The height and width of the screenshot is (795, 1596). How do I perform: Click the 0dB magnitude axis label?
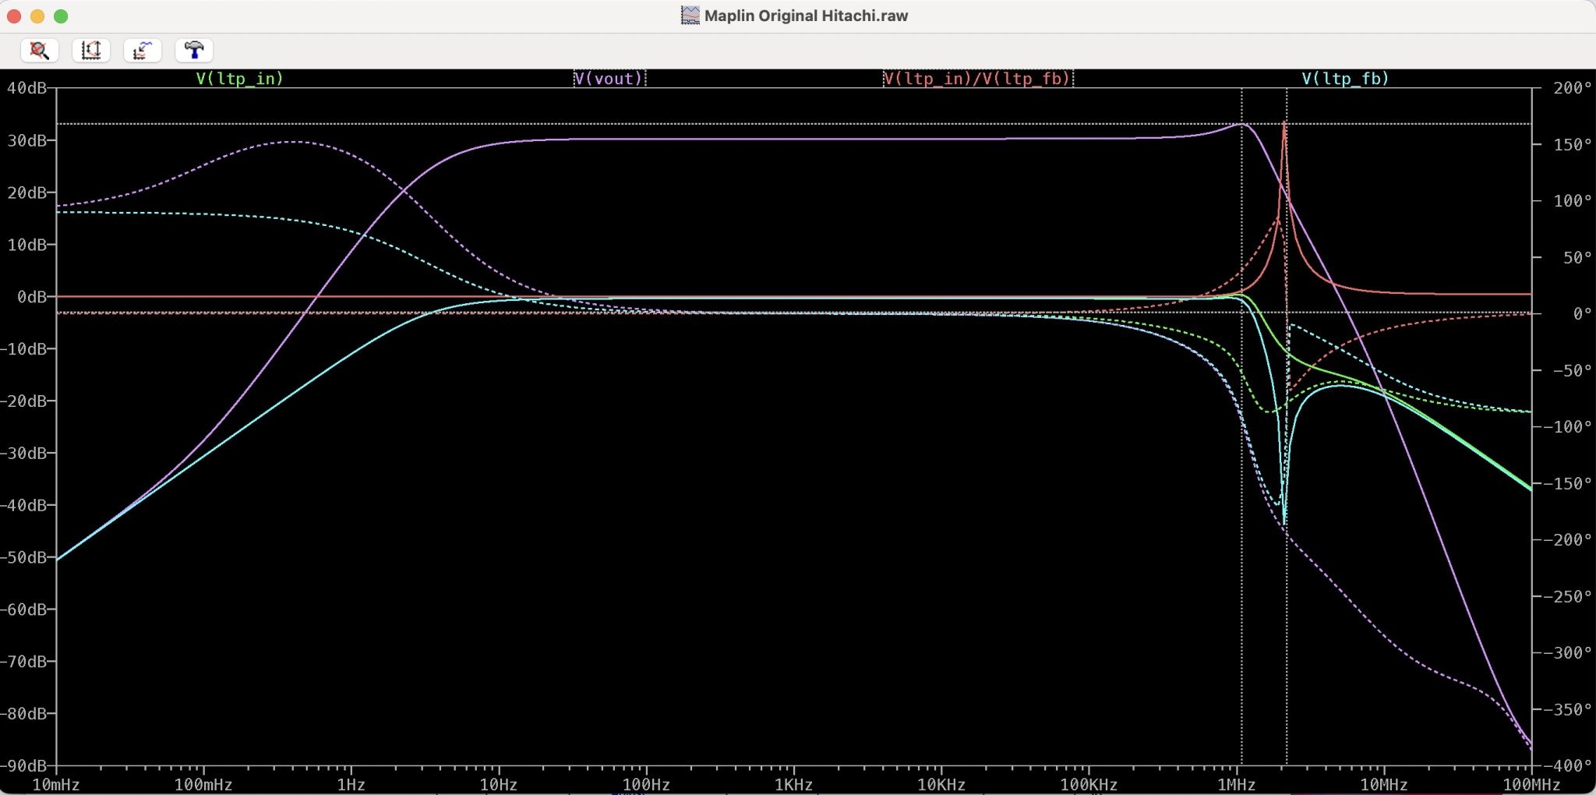click(x=32, y=297)
